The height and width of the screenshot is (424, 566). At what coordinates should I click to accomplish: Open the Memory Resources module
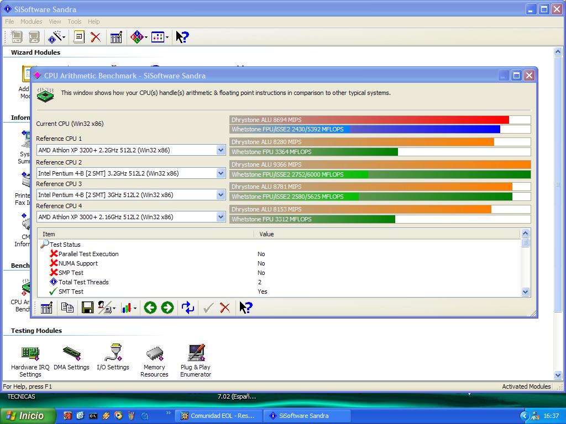click(154, 361)
